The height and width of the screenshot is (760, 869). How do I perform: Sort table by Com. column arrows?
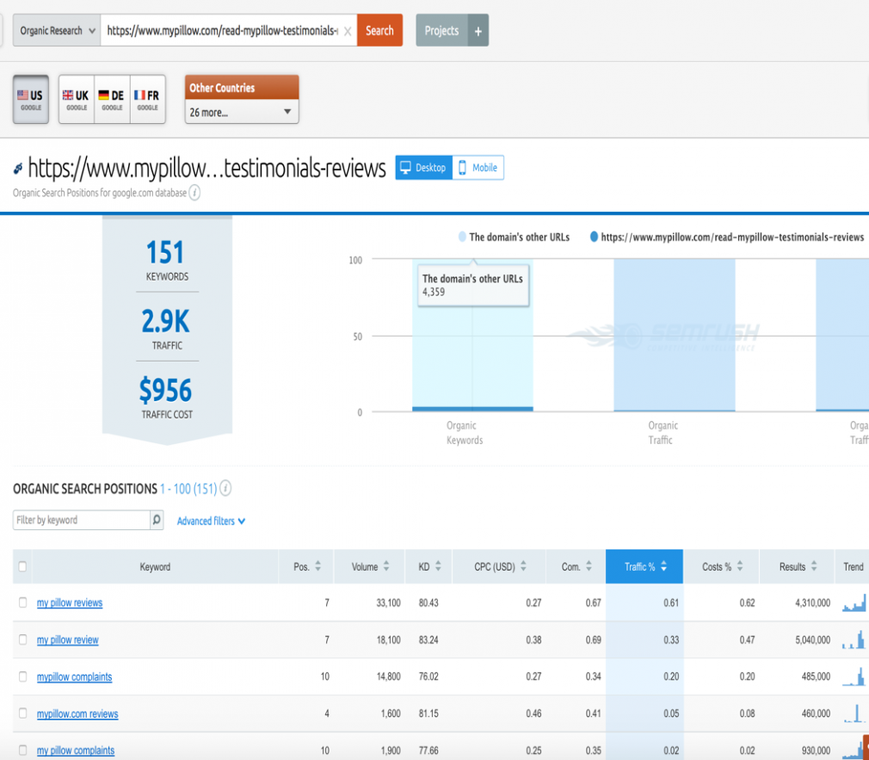pos(589,566)
